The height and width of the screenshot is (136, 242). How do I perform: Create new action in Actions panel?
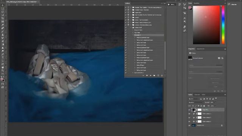[158, 76]
